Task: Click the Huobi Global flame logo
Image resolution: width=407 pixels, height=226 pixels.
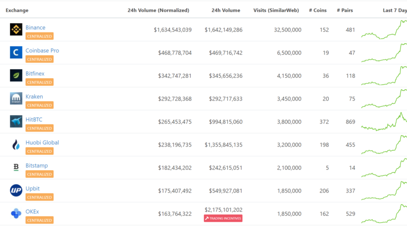Action: pos(16,145)
